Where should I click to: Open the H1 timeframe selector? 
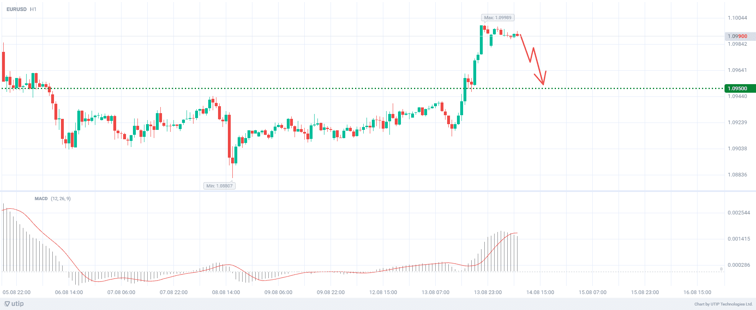(33, 9)
